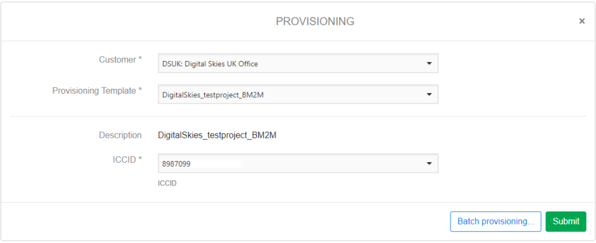Image resolution: width=596 pixels, height=243 pixels.
Task: Expand the ICCID dropdown arrow
Action: [429, 164]
